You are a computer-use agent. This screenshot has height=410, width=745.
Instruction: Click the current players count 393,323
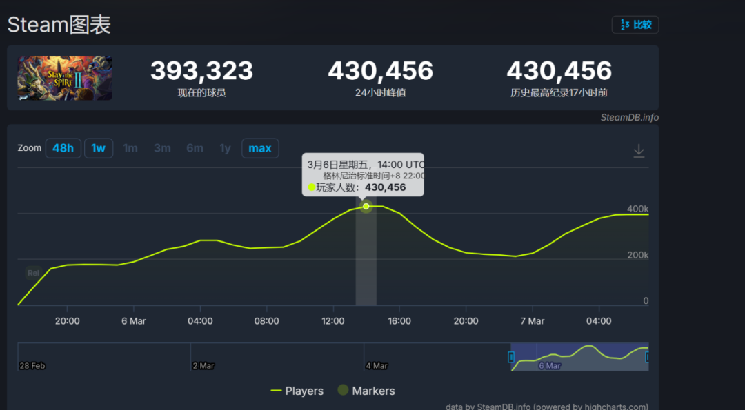coord(202,70)
